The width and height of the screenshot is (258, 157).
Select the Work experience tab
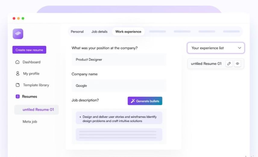click(128, 32)
